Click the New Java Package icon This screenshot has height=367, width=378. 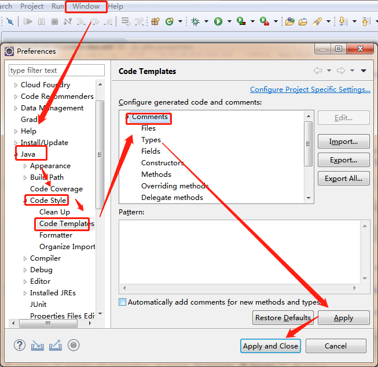click(156, 21)
